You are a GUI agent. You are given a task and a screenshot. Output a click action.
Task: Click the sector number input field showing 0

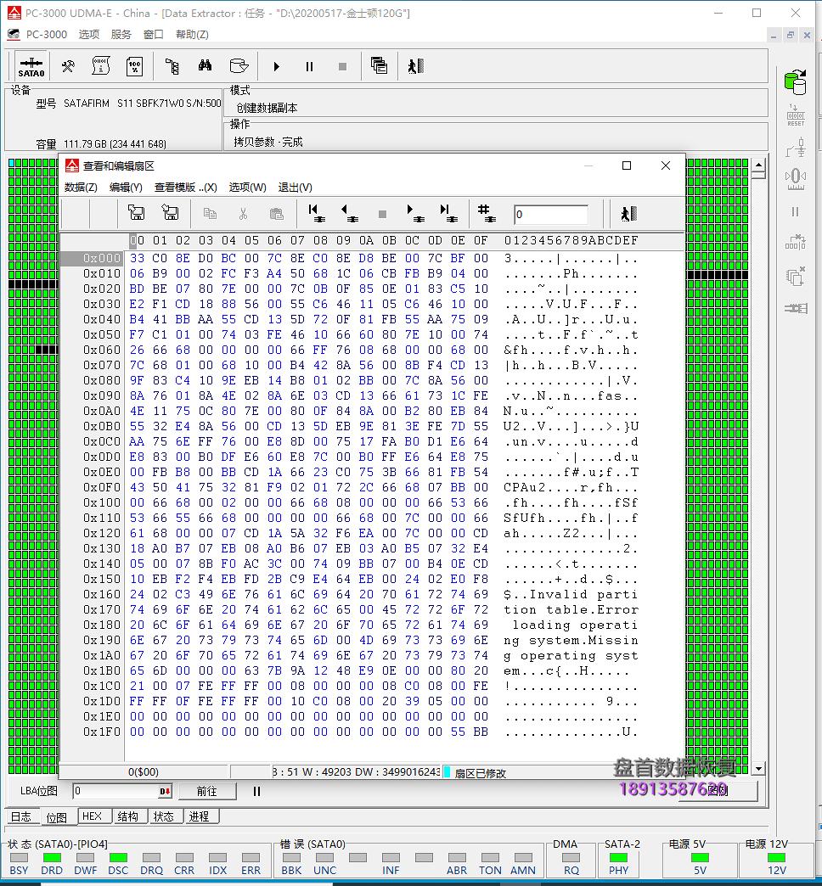click(x=550, y=214)
